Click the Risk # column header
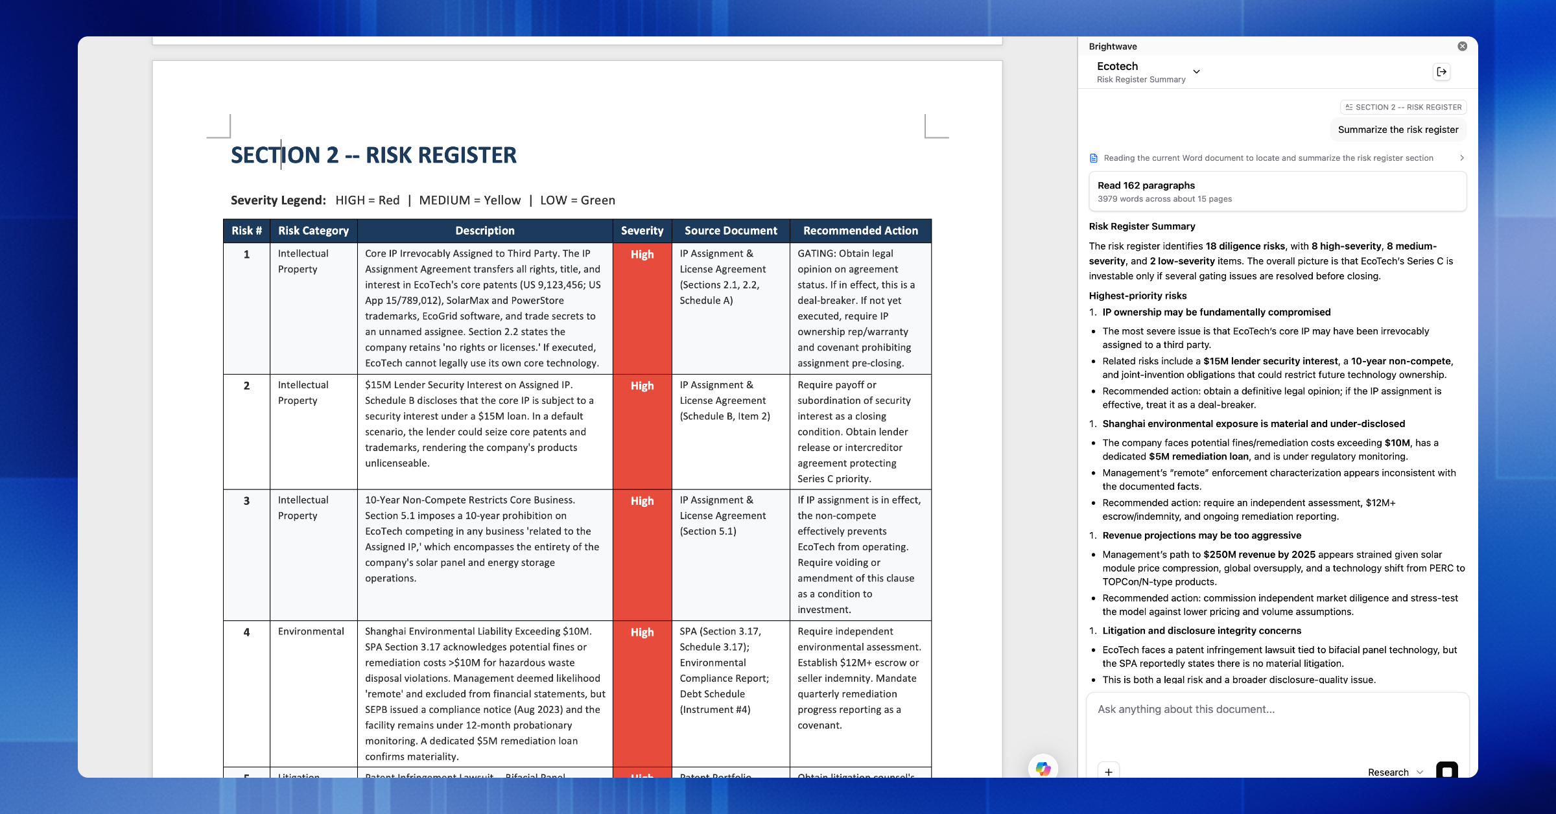This screenshot has width=1556, height=814. [x=246, y=231]
